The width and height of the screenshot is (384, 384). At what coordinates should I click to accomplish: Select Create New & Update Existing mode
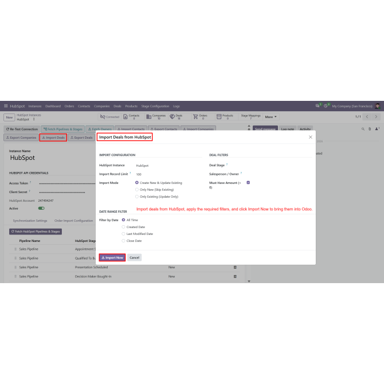point(137,183)
